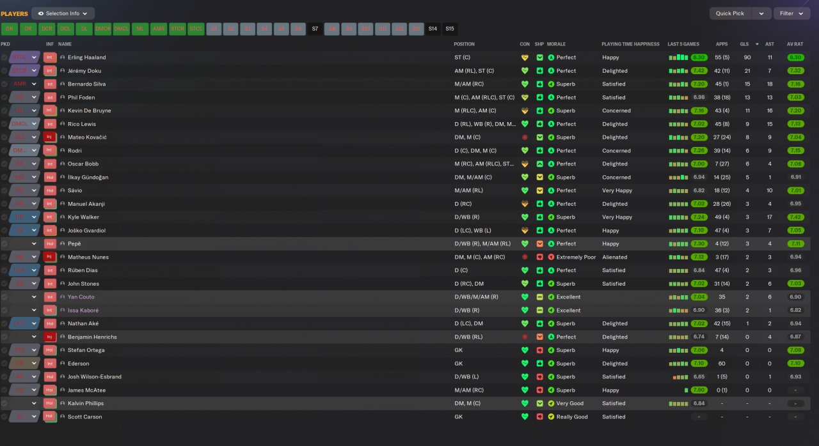Viewport: 819px width, 446px height.
Task: Open Joško Gvardiol's picked position dropdown
Action: coord(25,231)
